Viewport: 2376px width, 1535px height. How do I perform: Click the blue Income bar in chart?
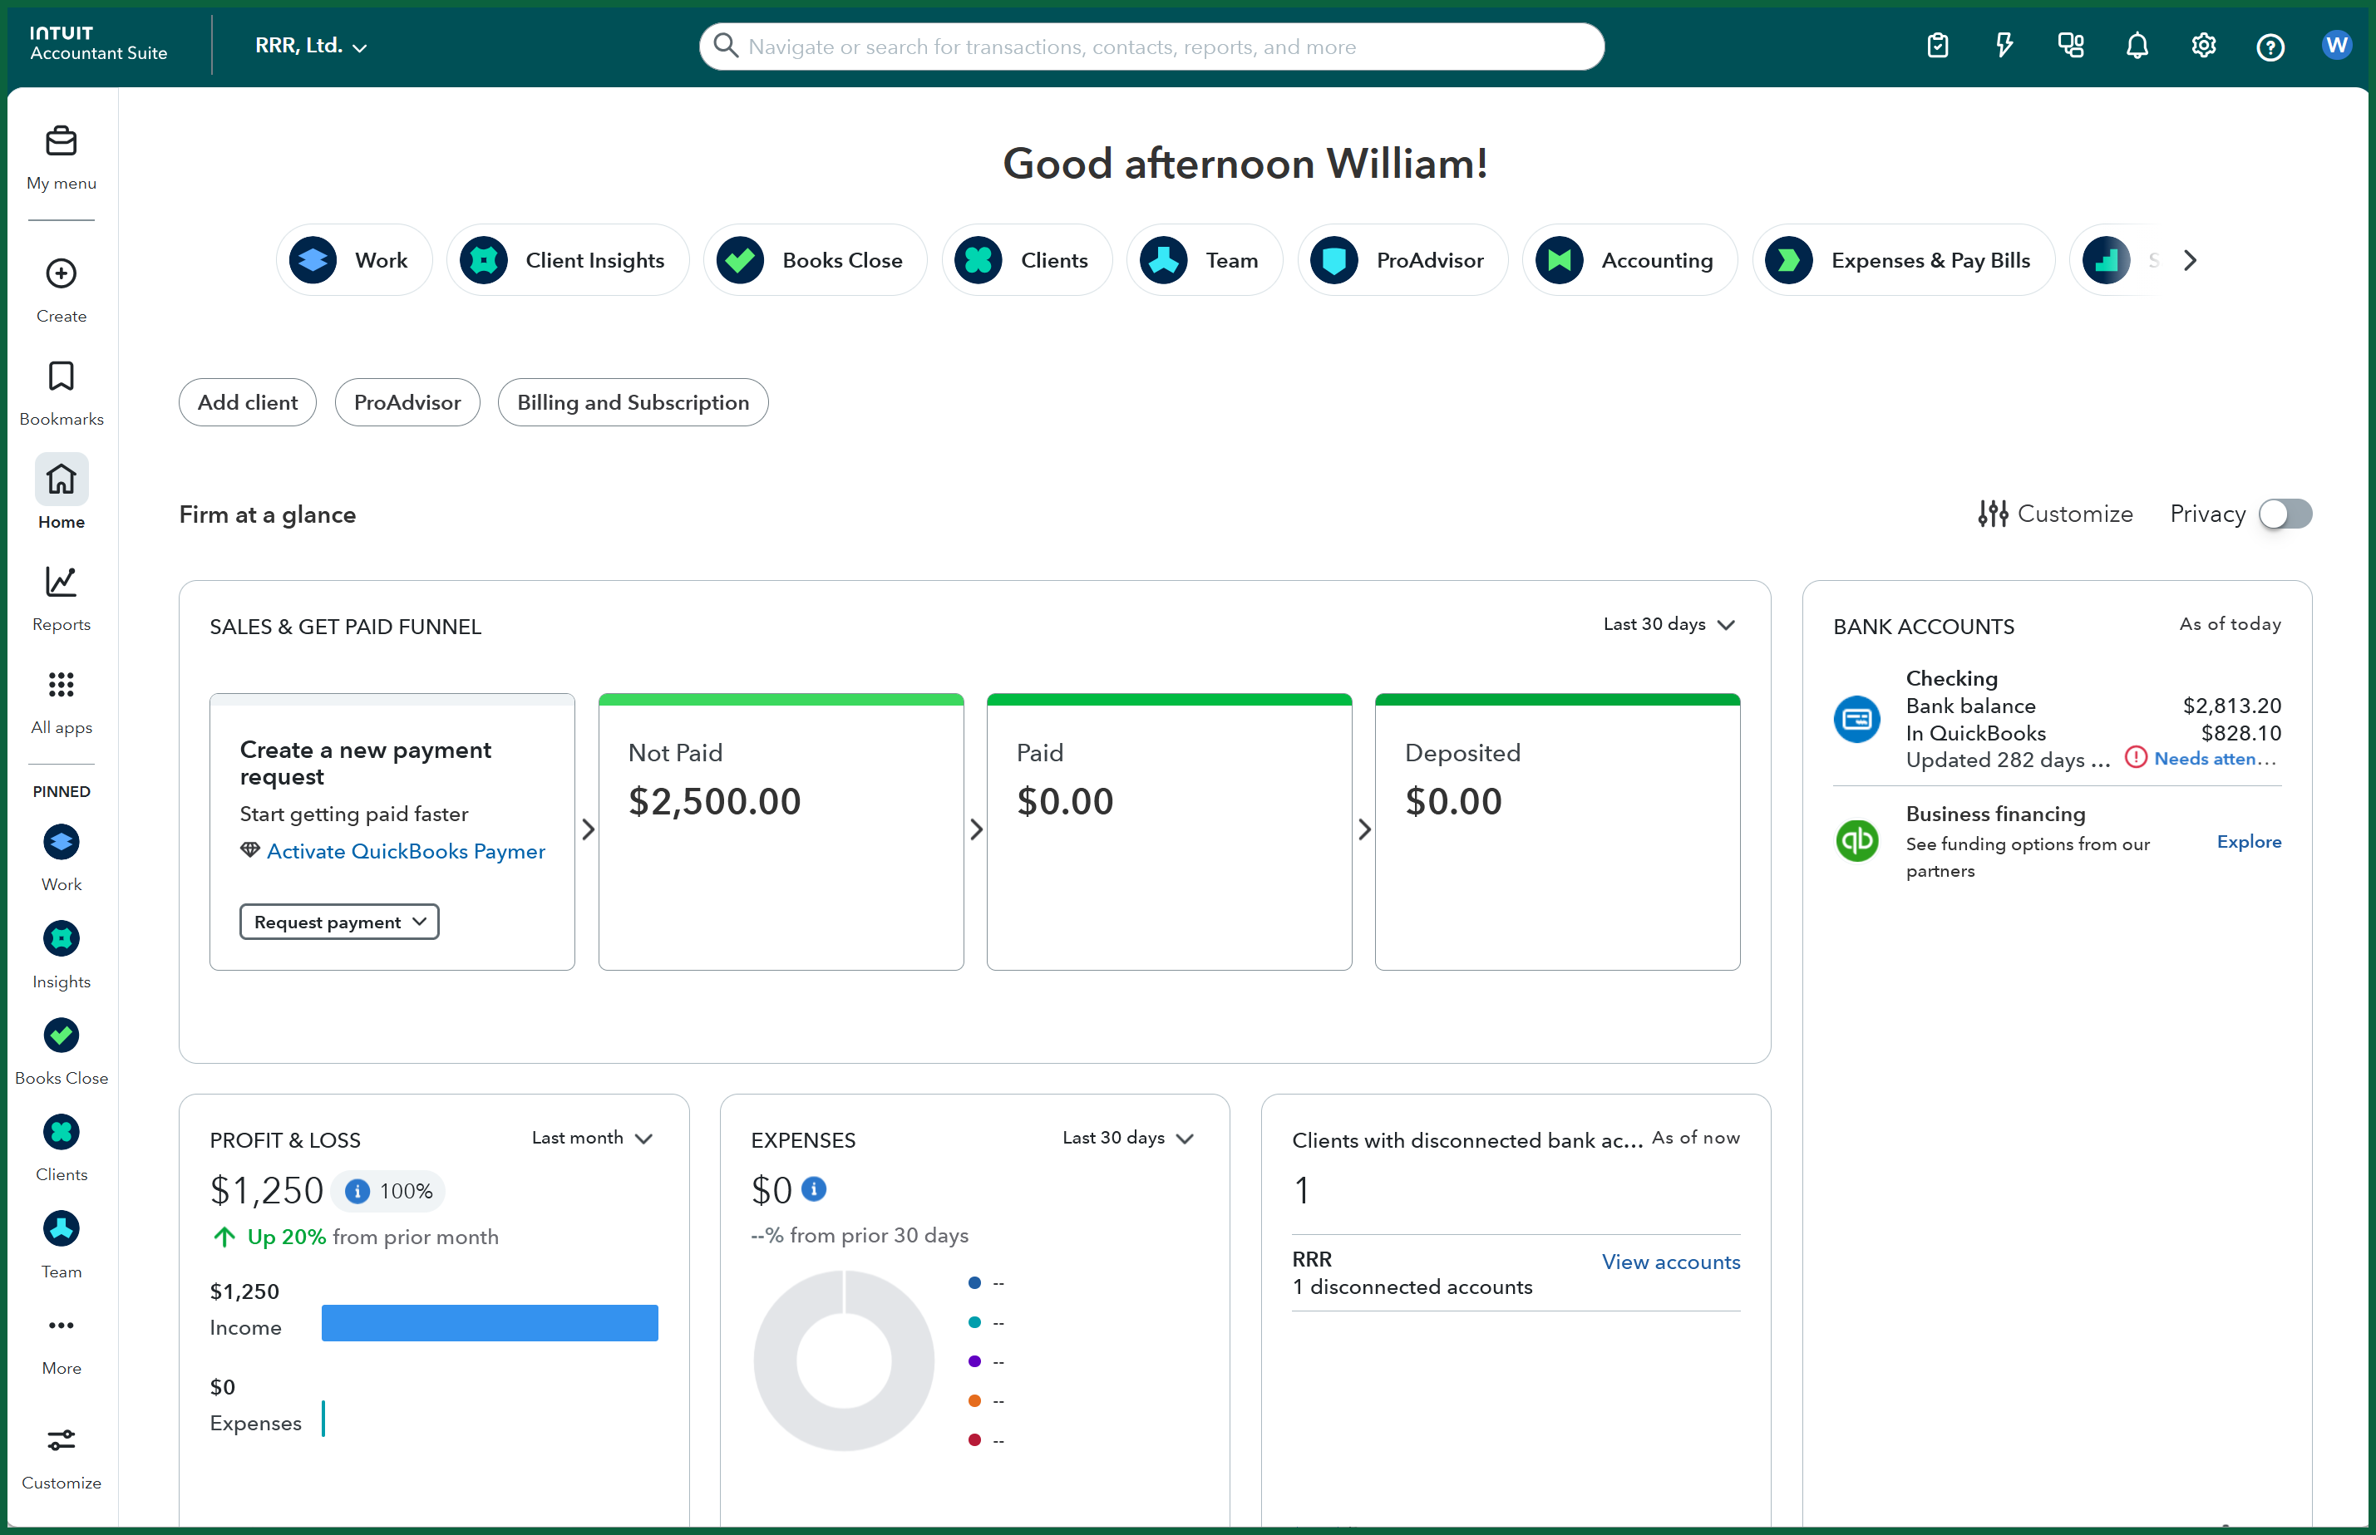click(x=489, y=1323)
